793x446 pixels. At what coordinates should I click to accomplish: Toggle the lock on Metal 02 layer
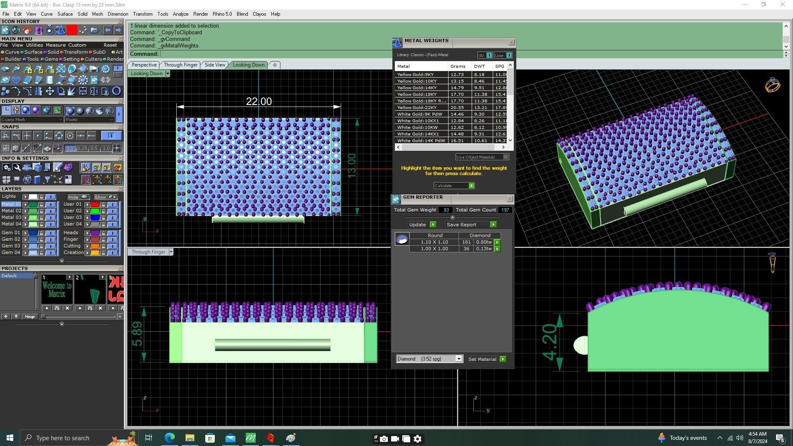pyautogui.click(x=41, y=211)
